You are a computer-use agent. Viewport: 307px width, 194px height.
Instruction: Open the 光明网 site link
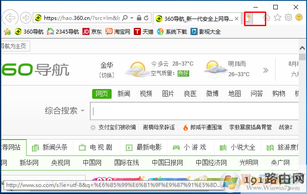pos(249,163)
